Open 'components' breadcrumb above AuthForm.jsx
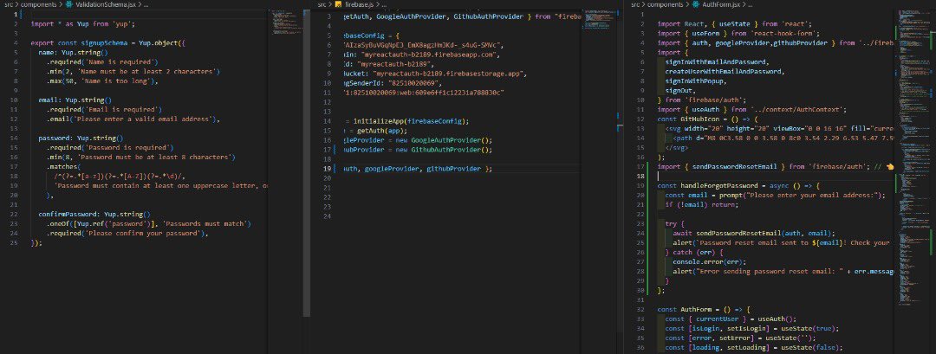This screenshot has height=354, width=936. point(666,4)
